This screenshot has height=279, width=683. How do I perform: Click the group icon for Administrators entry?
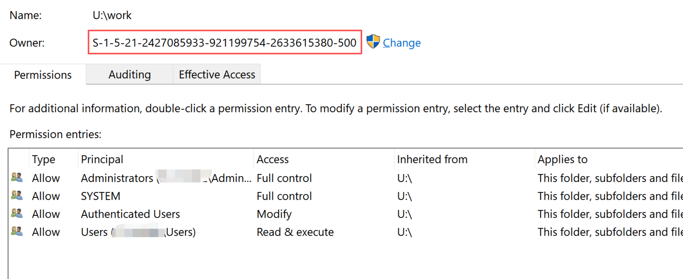pyautogui.click(x=17, y=177)
